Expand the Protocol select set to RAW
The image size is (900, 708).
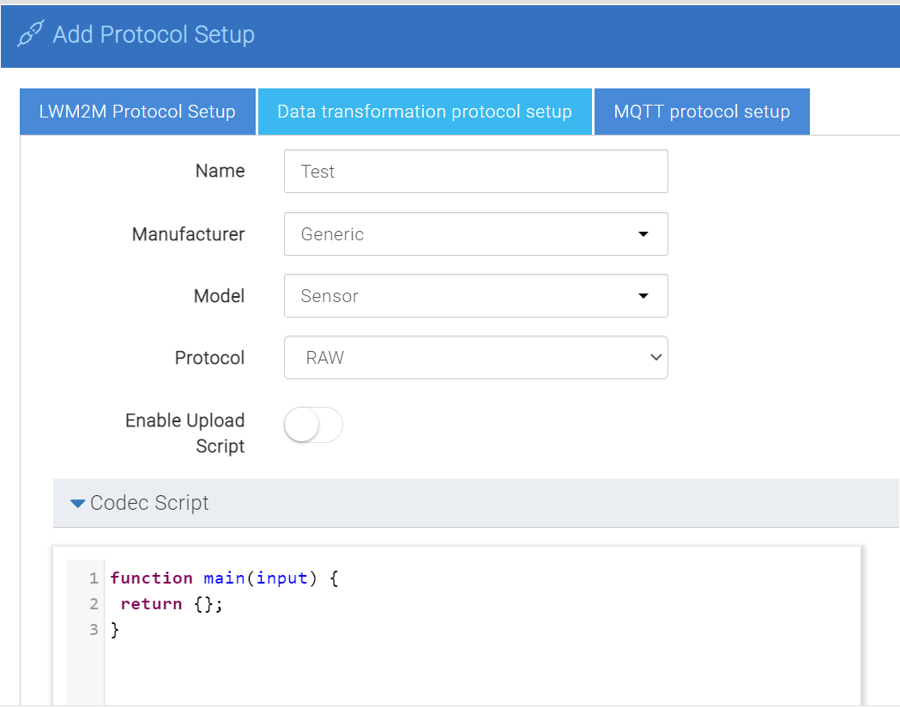tap(475, 358)
